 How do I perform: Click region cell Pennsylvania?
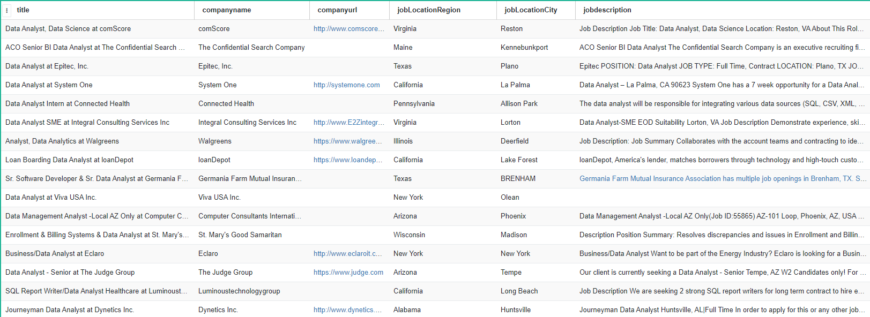[414, 104]
